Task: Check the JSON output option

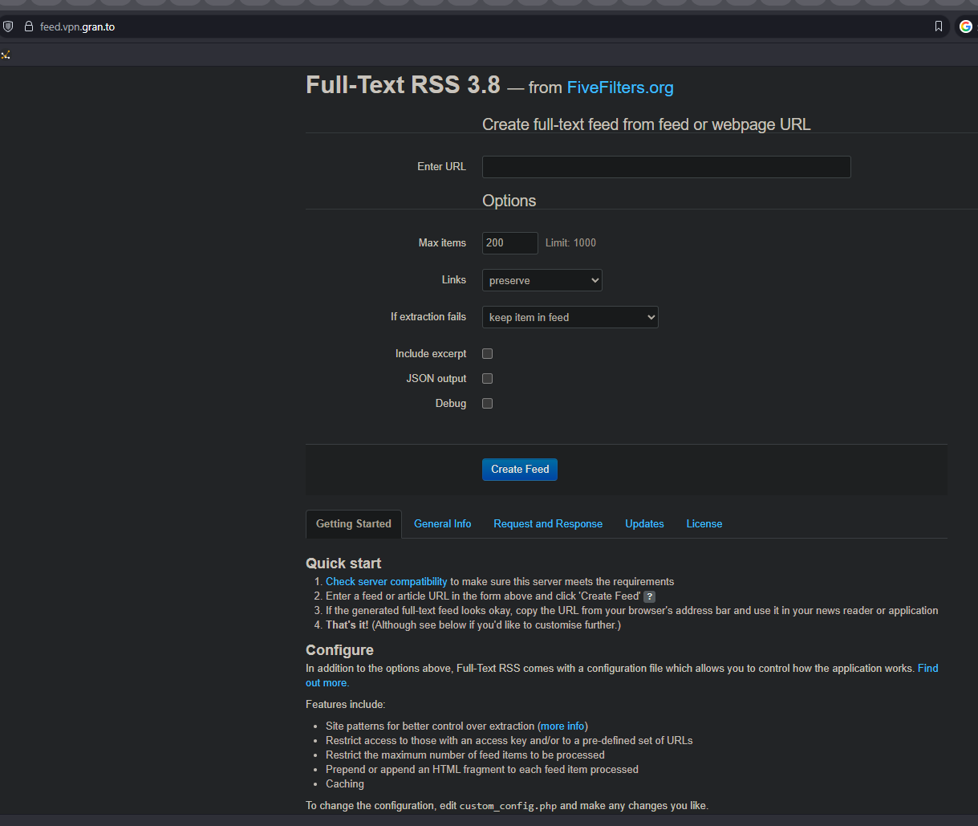Action: [487, 379]
